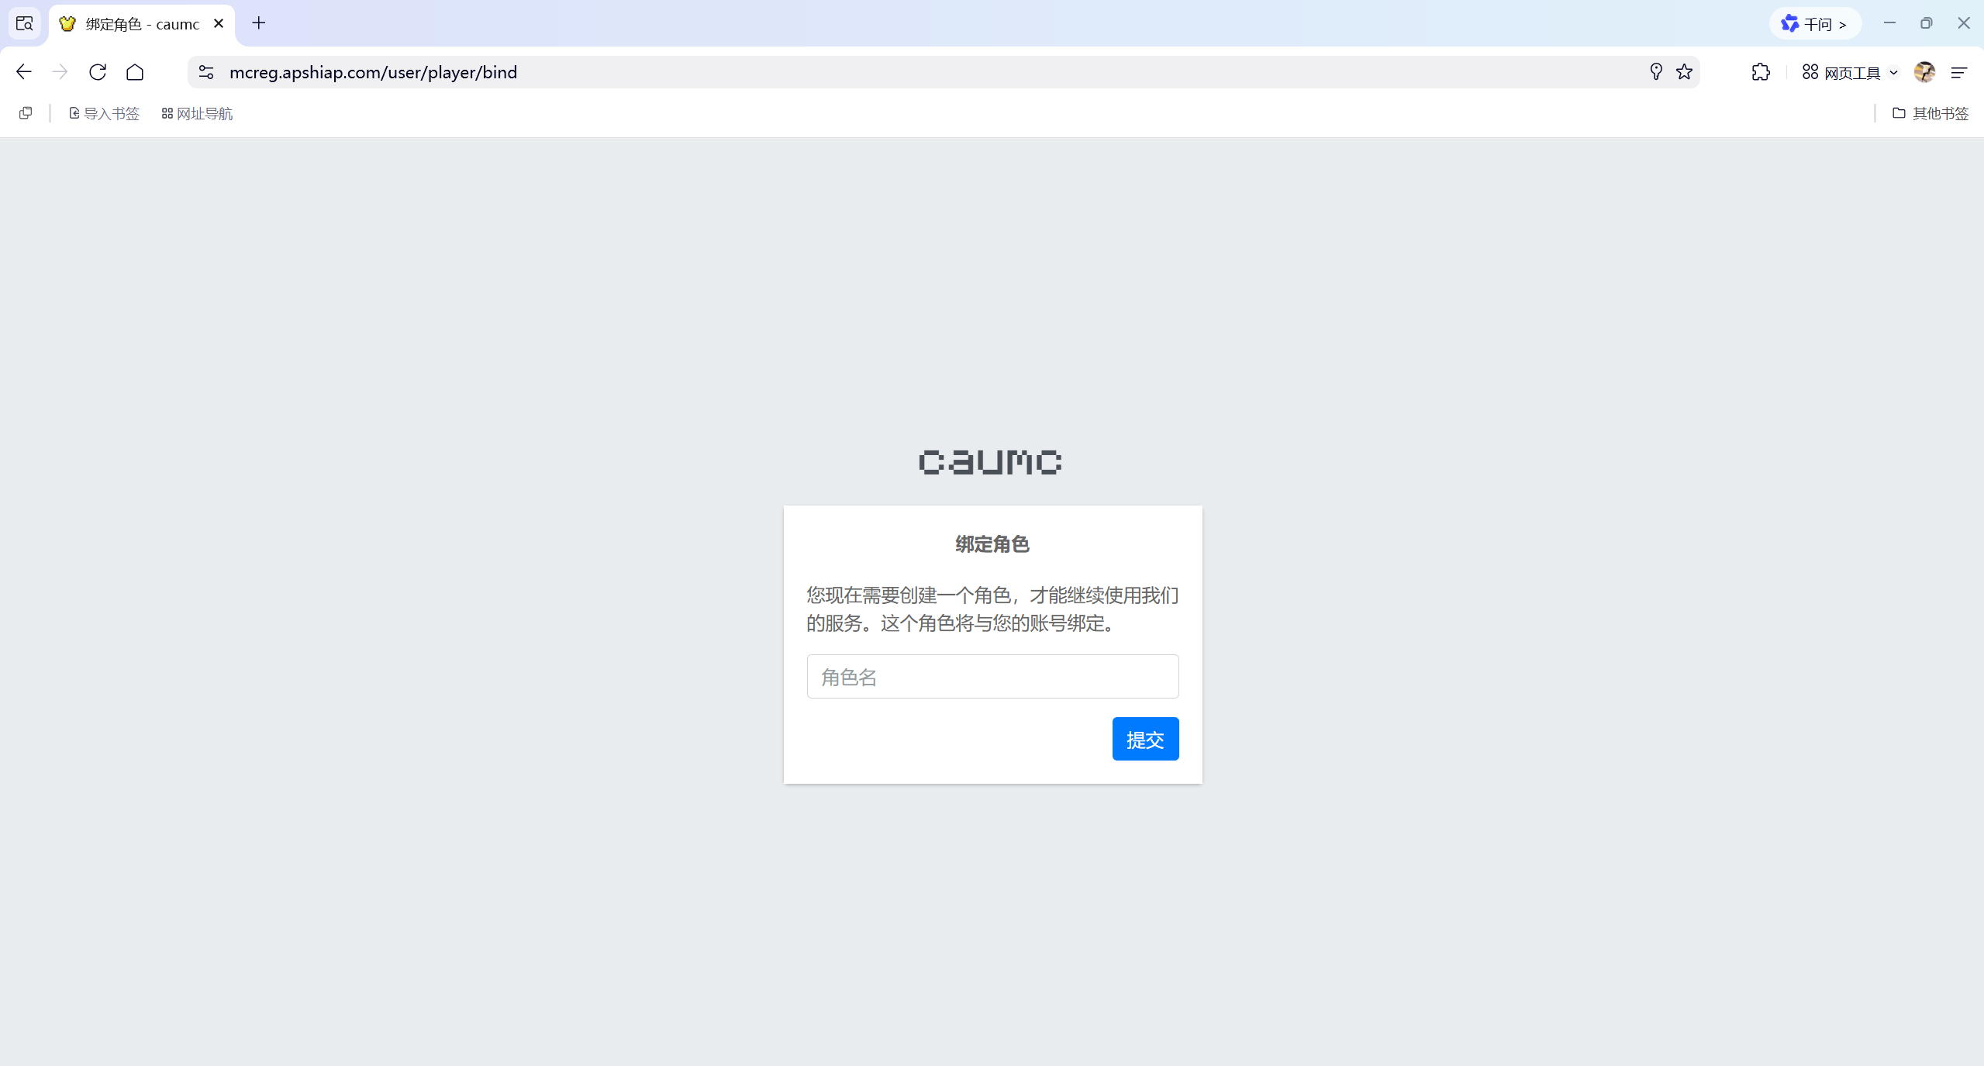Screen dimensions: 1984x1066
Task: Open the user profile avatar
Action: click(x=1924, y=72)
